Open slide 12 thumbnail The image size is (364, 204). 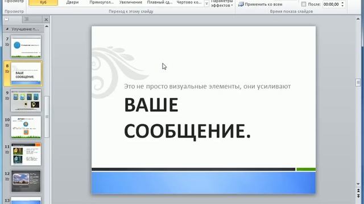click(x=26, y=181)
